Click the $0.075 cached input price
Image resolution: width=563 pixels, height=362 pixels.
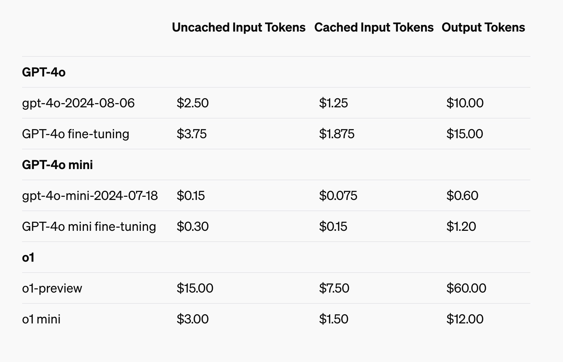[338, 195]
